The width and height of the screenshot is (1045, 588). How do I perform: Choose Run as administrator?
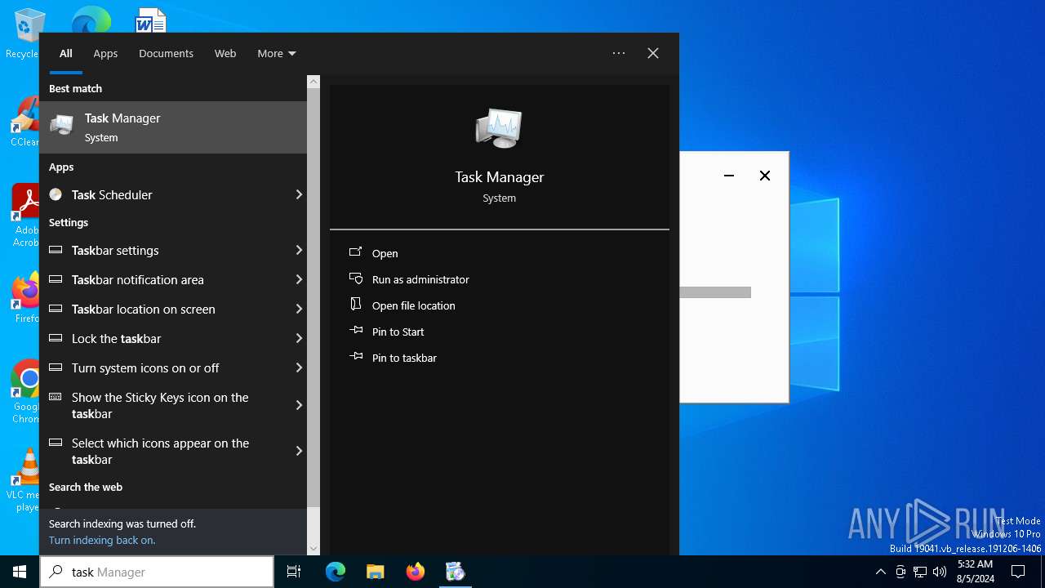[x=409, y=279]
